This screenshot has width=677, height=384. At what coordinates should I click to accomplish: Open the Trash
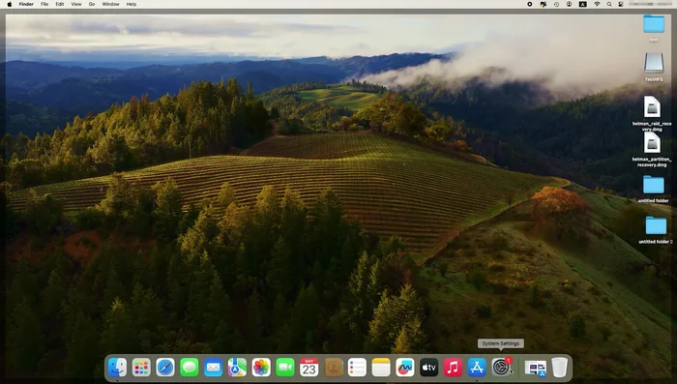[560, 368]
